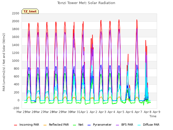Click the 1200 y-axis tick value
The width and height of the screenshot is (173, 130).
16,53
